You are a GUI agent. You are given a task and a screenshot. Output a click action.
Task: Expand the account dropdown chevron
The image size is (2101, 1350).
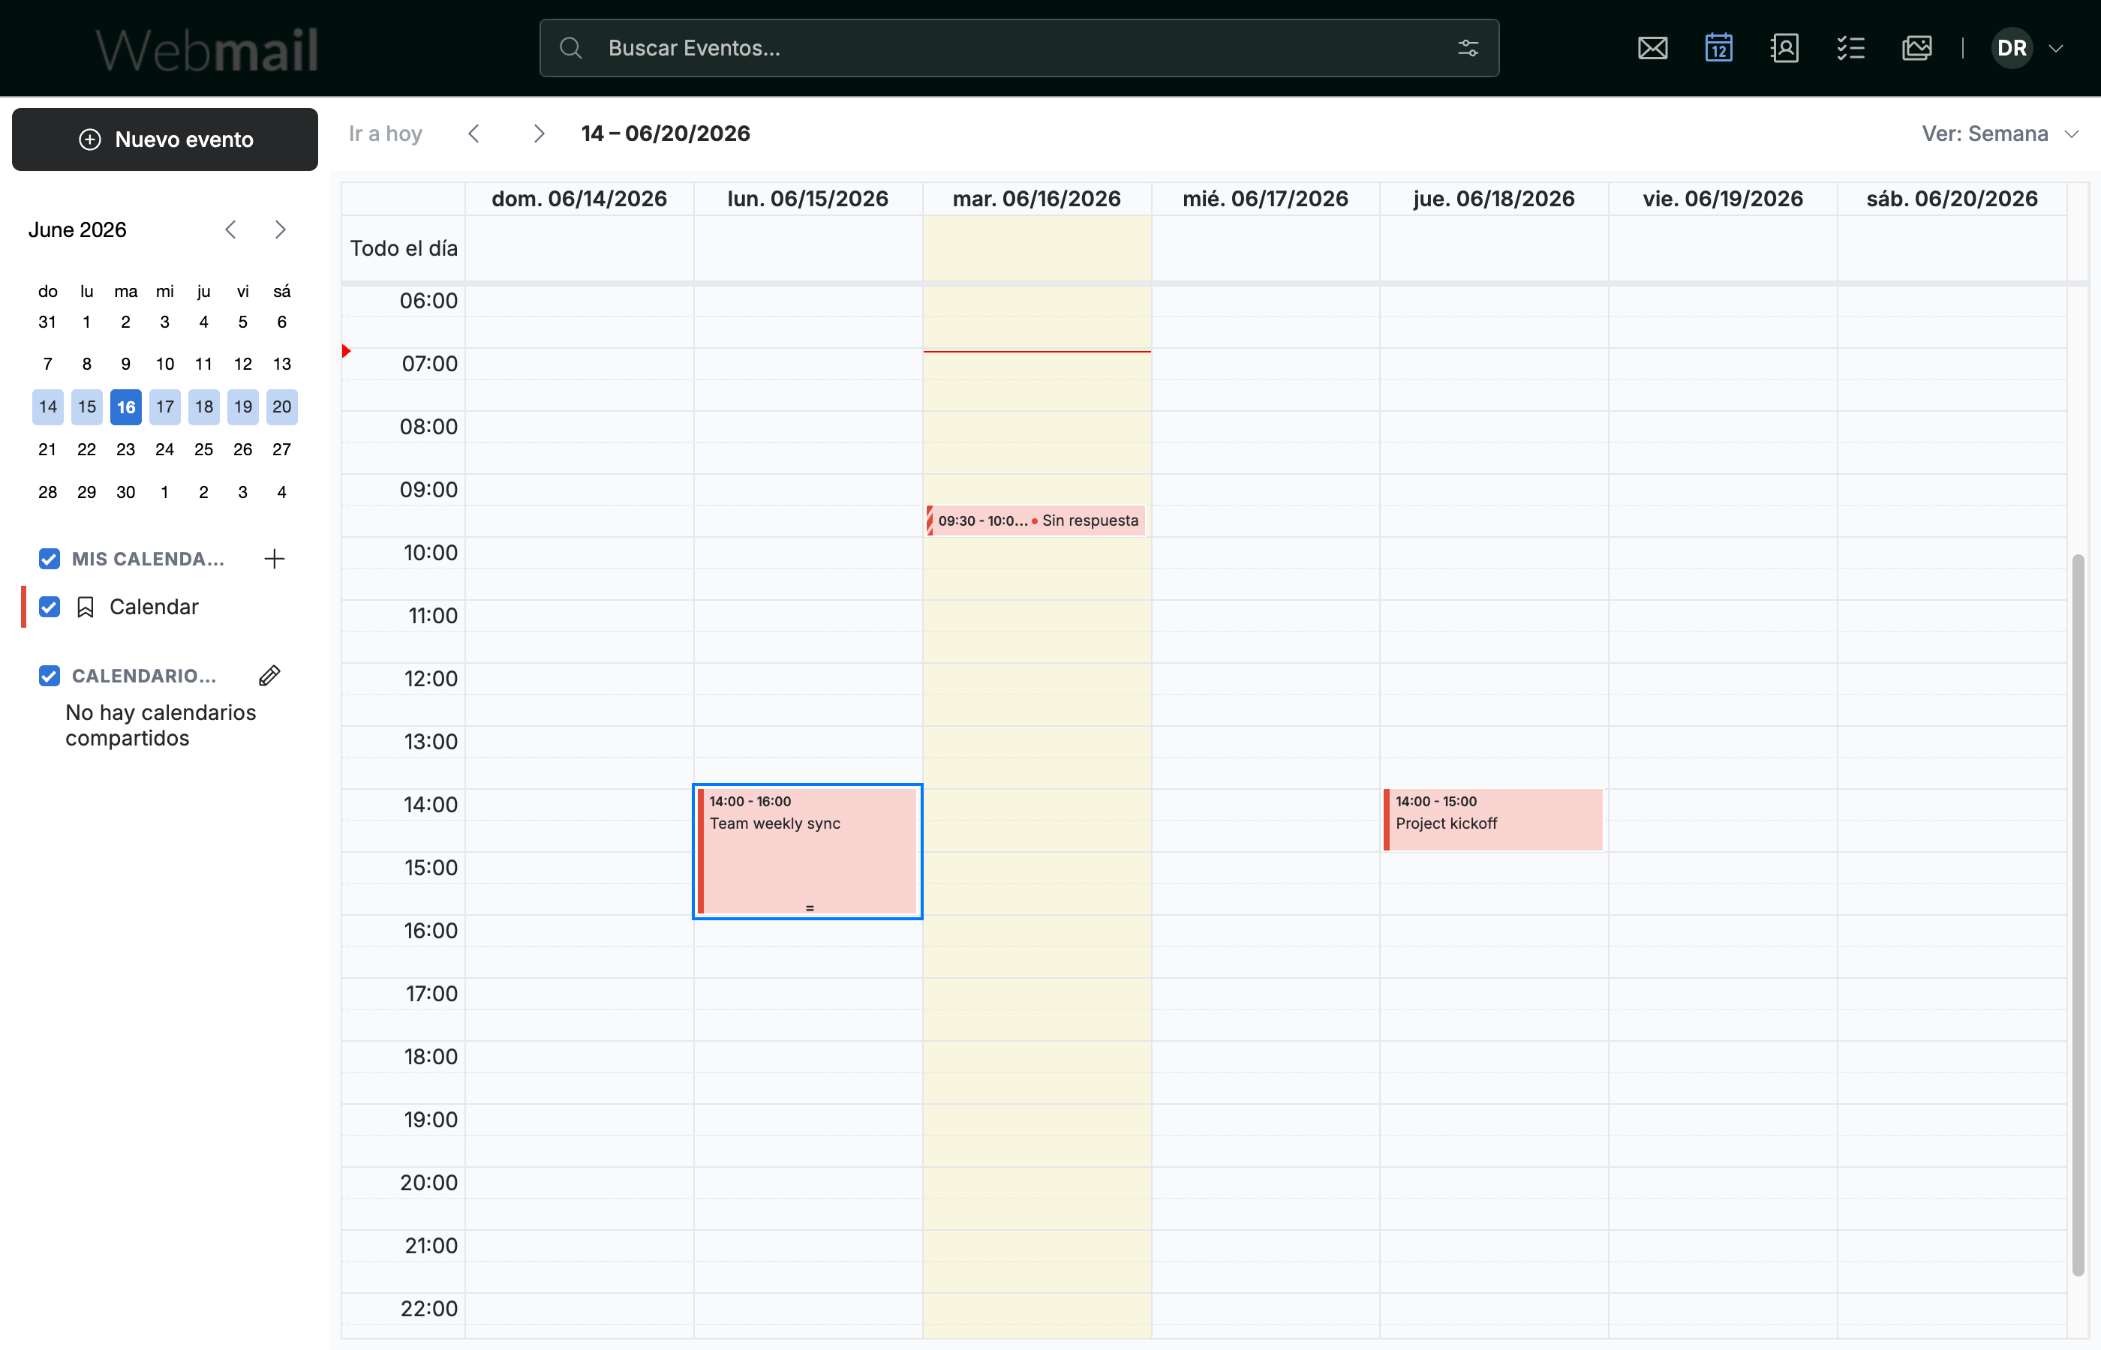(x=2055, y=48)
